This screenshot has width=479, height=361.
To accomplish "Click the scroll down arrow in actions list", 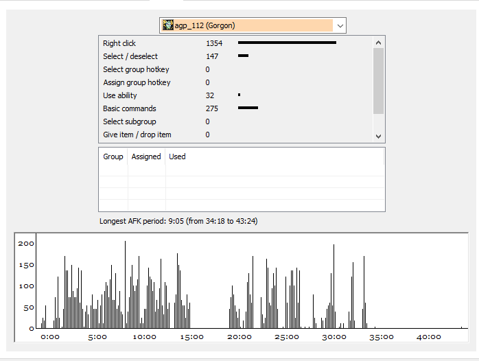I will pyautogui.click(x=378, y=136).
